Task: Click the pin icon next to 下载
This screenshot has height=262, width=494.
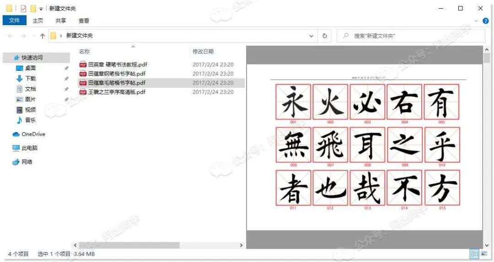Action: (x=66, y=79)
